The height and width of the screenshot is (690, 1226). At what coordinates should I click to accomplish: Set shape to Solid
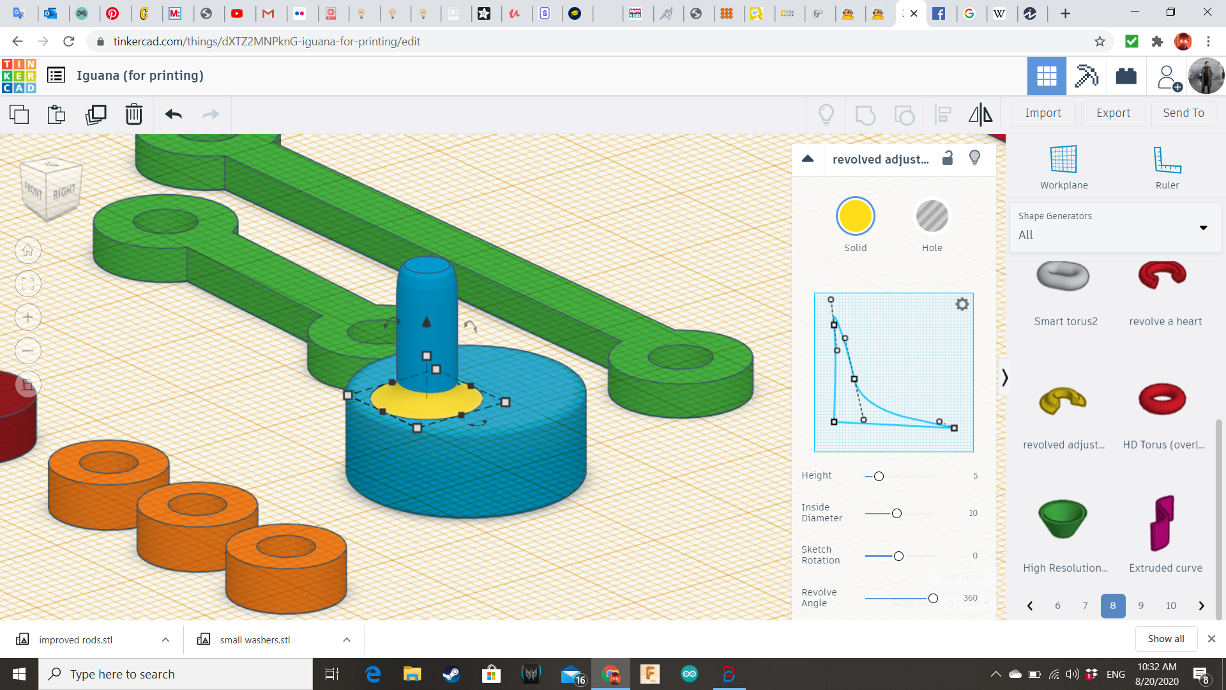pyautogui.click(x=855, y=216)
